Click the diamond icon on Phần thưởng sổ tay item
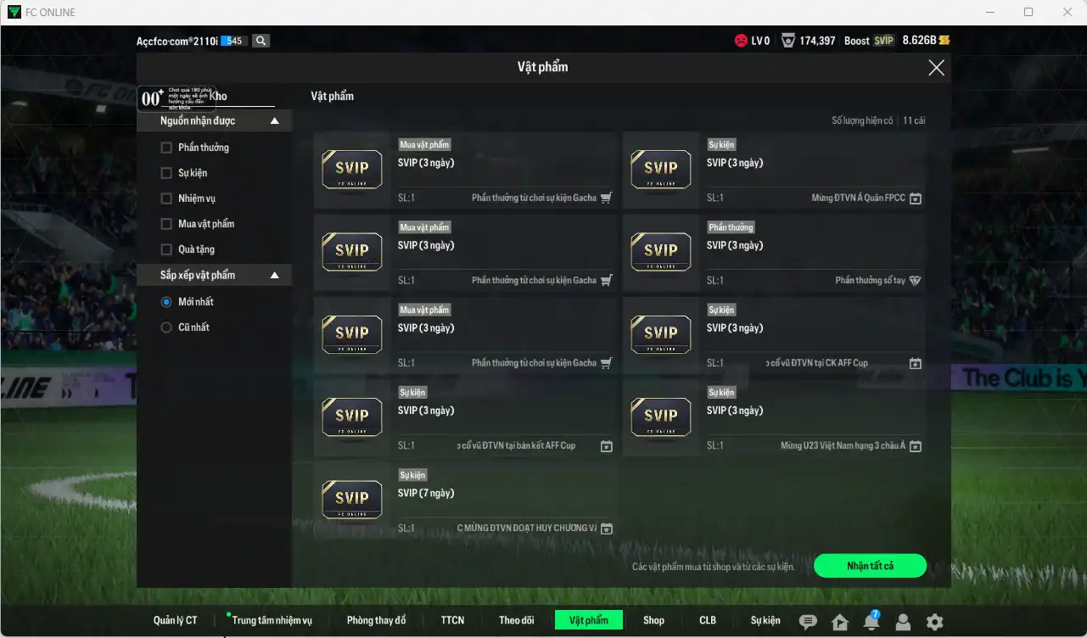1087x638 pixels. tap(915, 281)
